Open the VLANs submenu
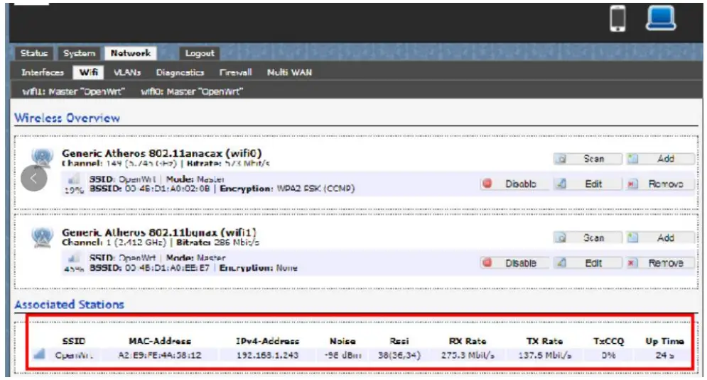Image resolution: width=707 pixels, height=380 pixels. click(x=127, y=72)
